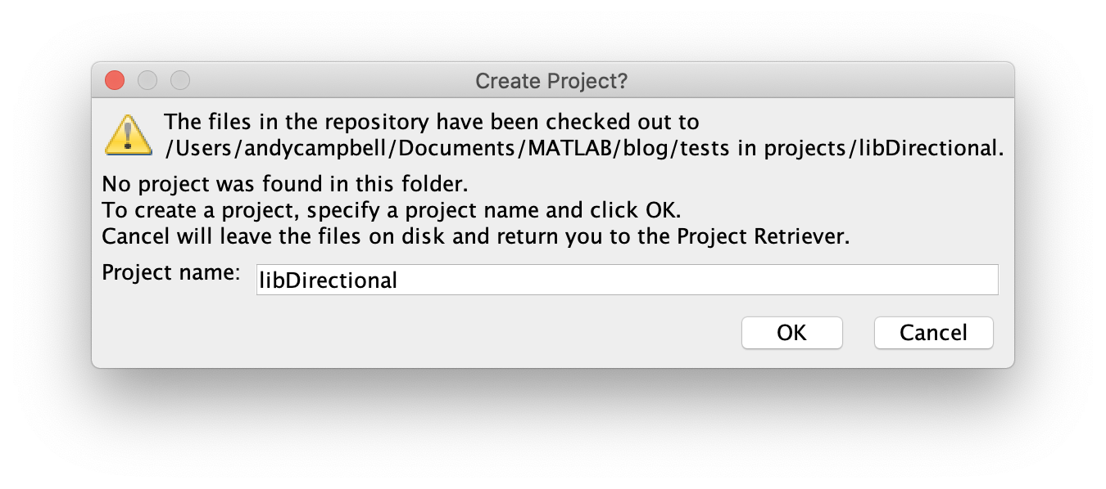This screenshot has width=1106, height=489.
Task: Click the "Project name:" label
Action: pyautogui.click(x=170, y=272)
